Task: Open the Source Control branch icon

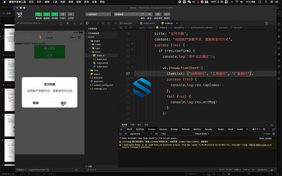Action: tap(98, 23)
